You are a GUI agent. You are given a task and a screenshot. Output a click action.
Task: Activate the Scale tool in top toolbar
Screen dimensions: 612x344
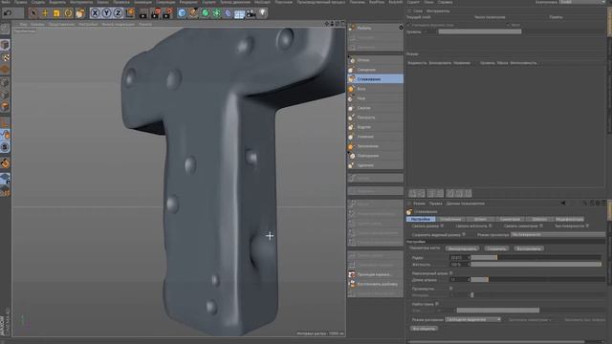tap(56, 13)
